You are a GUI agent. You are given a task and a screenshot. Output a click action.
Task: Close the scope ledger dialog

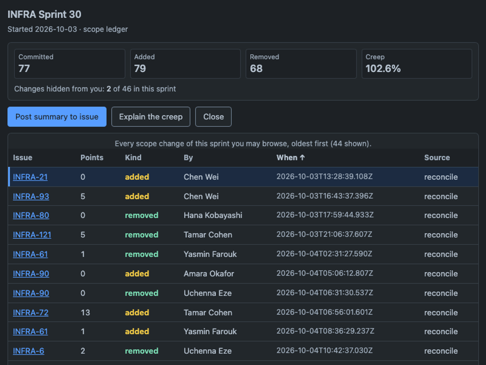point(213,117)
